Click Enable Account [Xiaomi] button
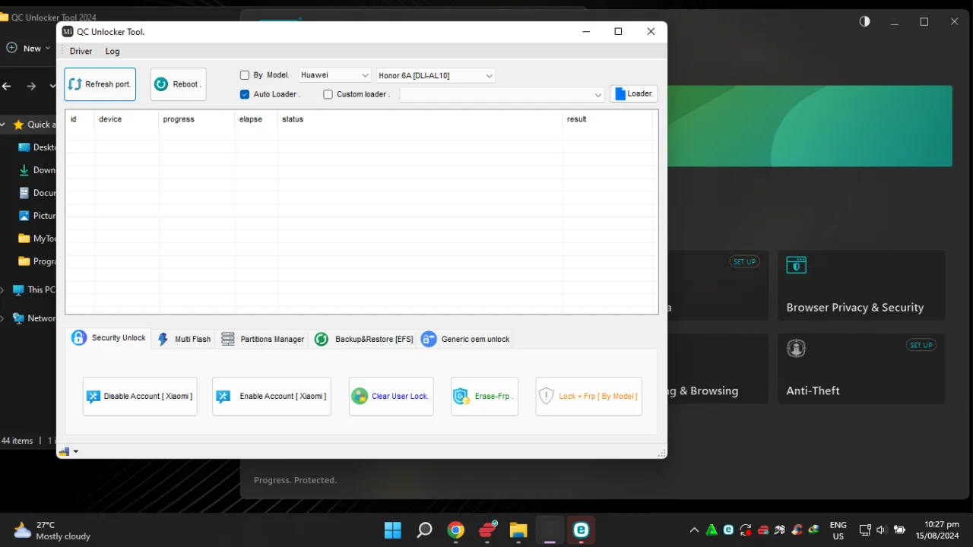973x547 pixels. click(x=271, y=396)
